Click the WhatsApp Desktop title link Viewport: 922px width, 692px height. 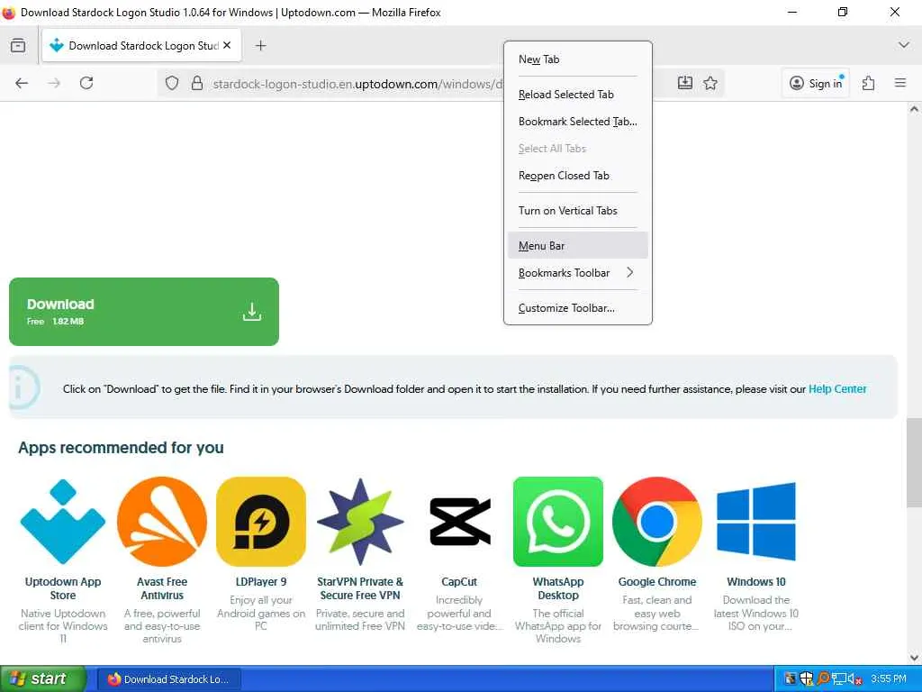click(x=558, y=588)
